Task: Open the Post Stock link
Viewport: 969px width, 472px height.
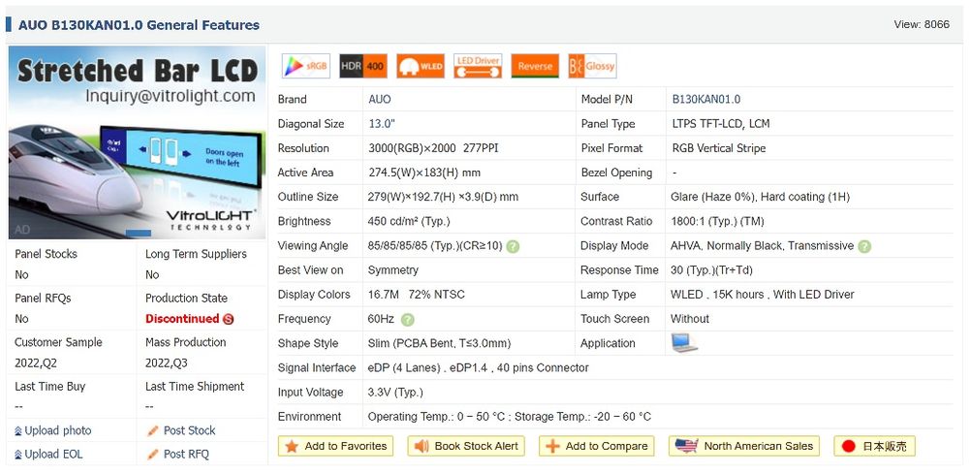Action: coord(189,430)
